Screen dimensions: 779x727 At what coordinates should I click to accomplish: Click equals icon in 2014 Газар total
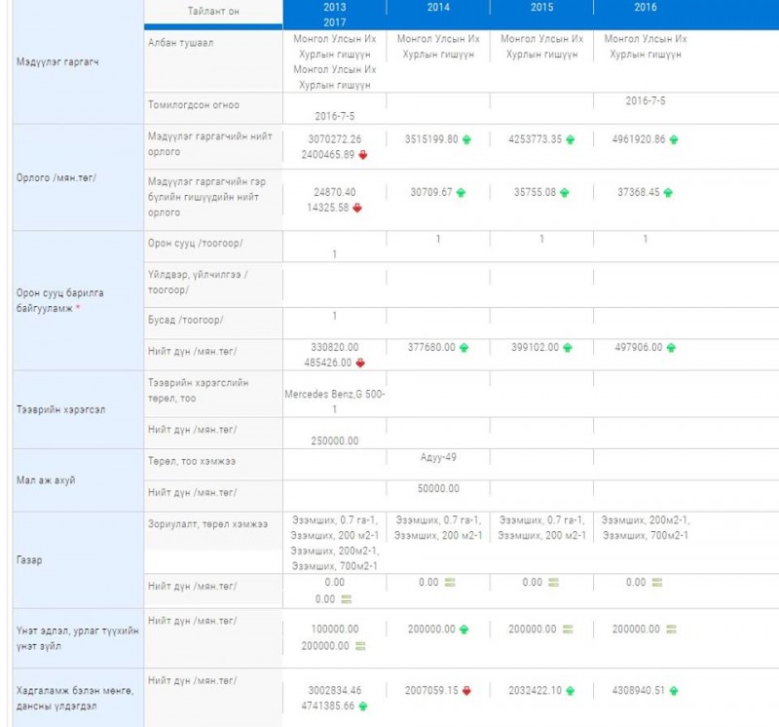[x=450, y=583]
